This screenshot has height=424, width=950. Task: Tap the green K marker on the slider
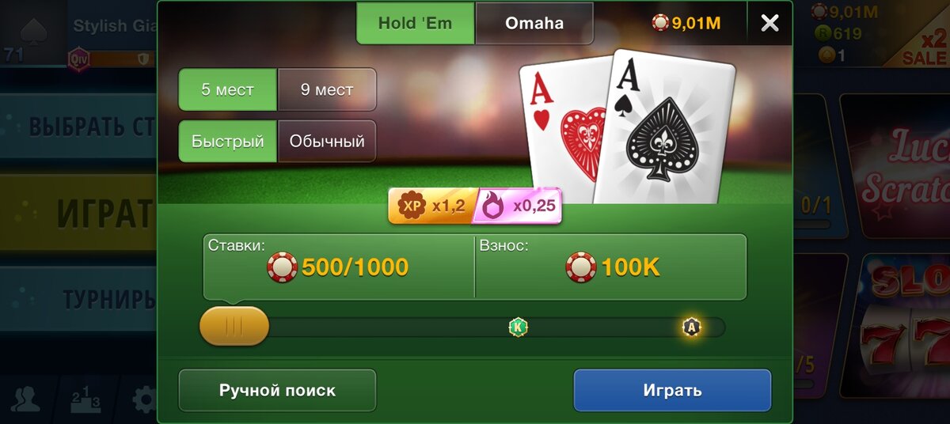tap(518, 326)
